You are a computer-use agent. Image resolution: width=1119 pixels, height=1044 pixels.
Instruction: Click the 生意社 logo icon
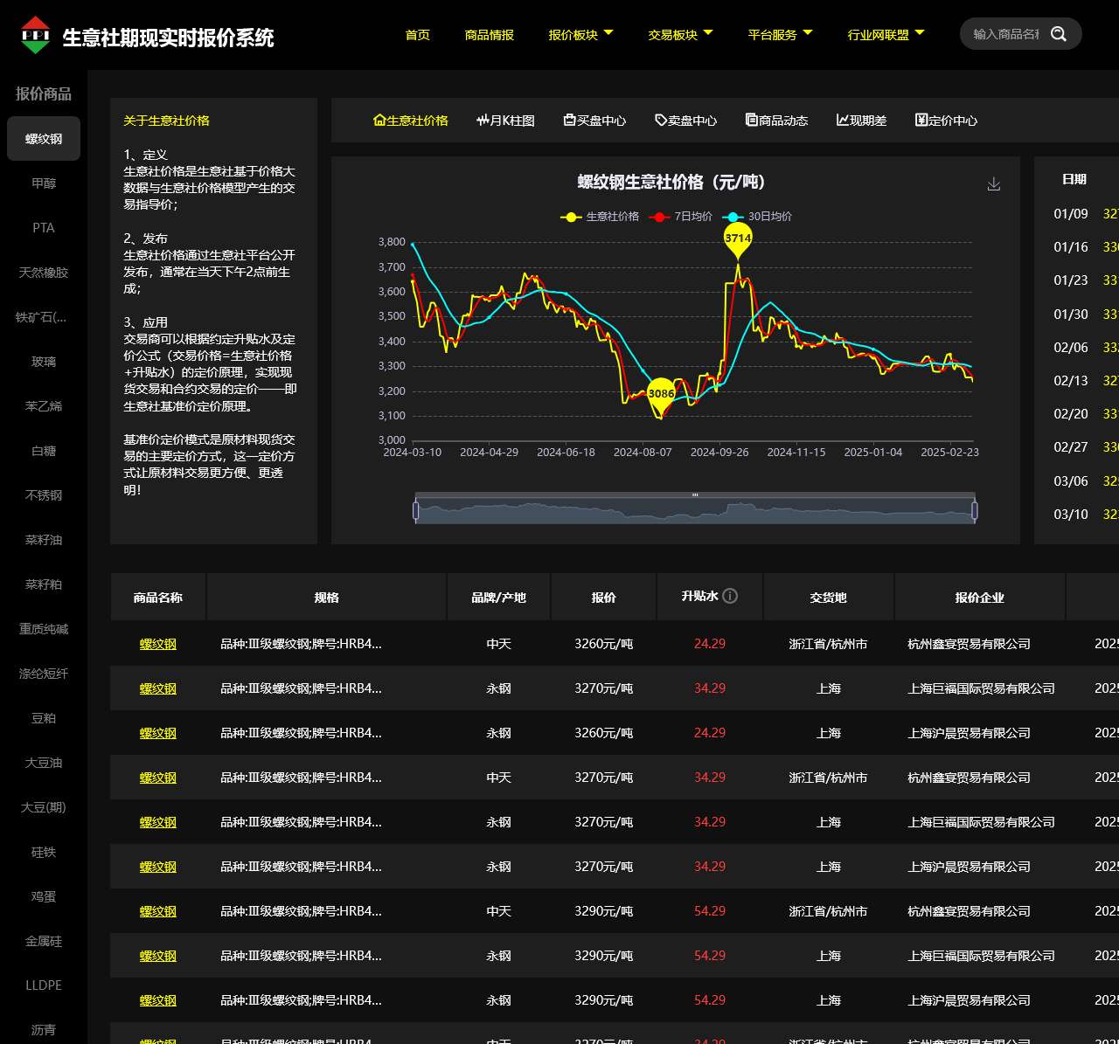tap(35, 35)
